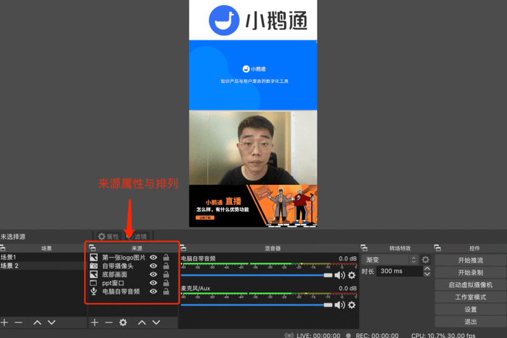Hide 电脑自带音频 with eye toggle
This screenshot has width=507, height=338.
[x=153, y=291]
